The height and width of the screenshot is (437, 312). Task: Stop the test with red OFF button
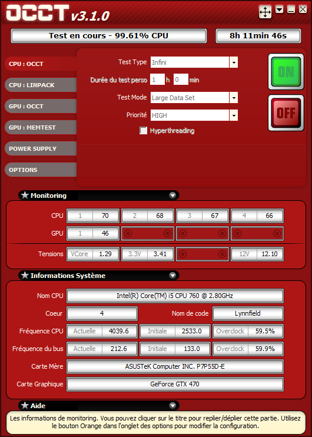tap(286, 113)
